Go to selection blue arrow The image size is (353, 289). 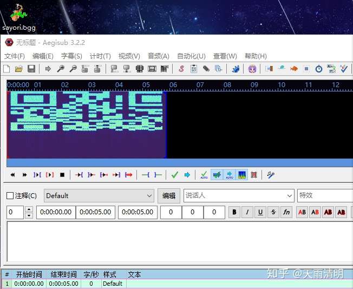pos(187,175)
